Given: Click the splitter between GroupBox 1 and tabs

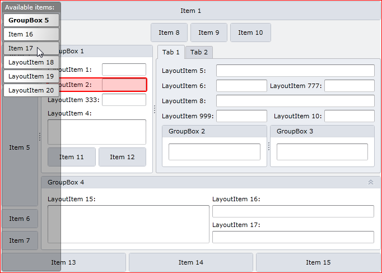Looking at the screenshot, I should (x=155, y=109).
